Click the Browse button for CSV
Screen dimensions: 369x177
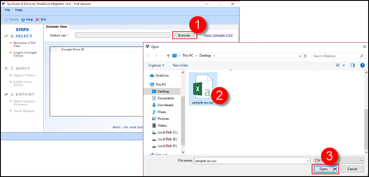click(x=184, y=35)
